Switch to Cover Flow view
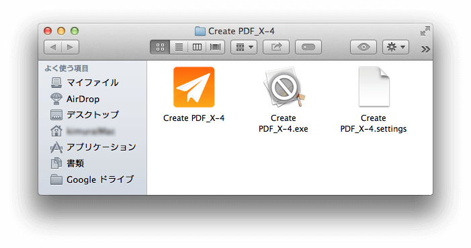This screenshot has width=471, height=248. [x=216, y=47]
